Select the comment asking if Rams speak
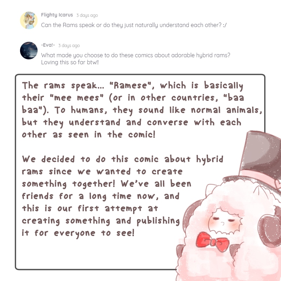The height and width of the screenshot is (281, 281). (x=134, y=25)
